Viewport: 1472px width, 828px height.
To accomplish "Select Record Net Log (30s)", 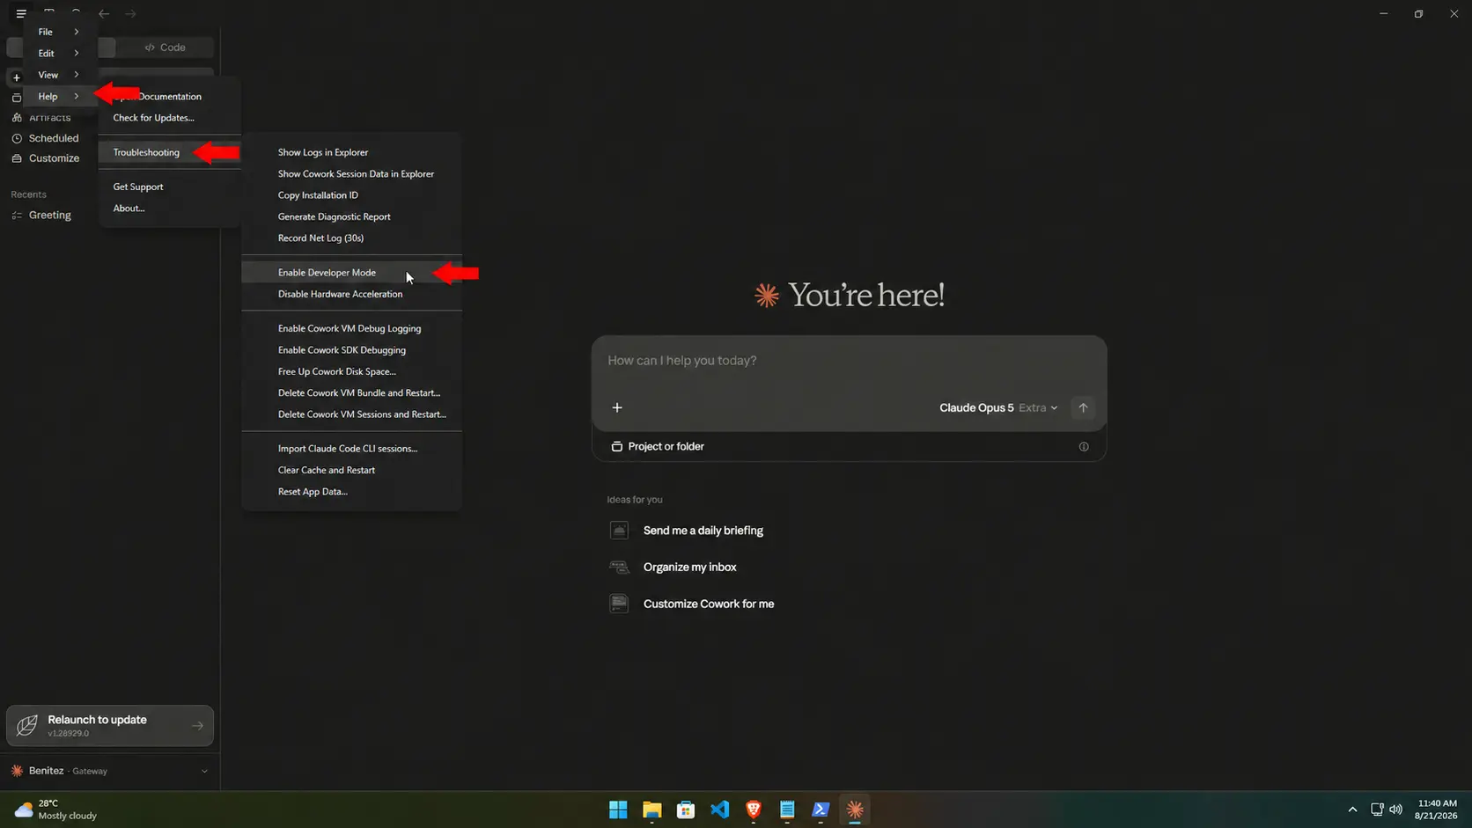I will 351,238.
